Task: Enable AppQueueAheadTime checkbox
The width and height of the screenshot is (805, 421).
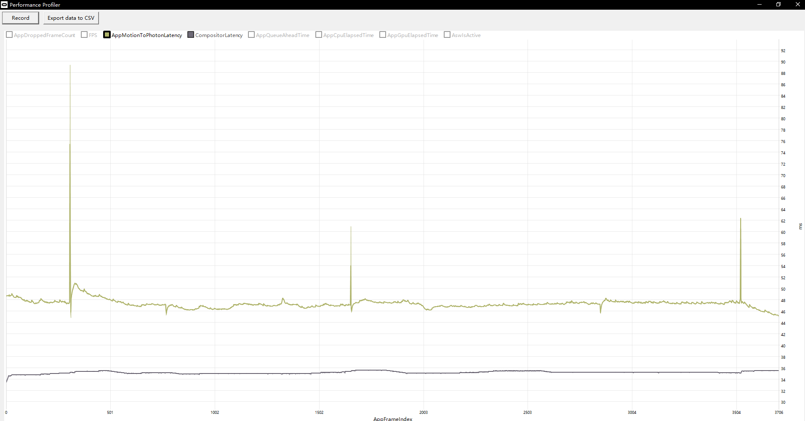Action: point(251,35)
